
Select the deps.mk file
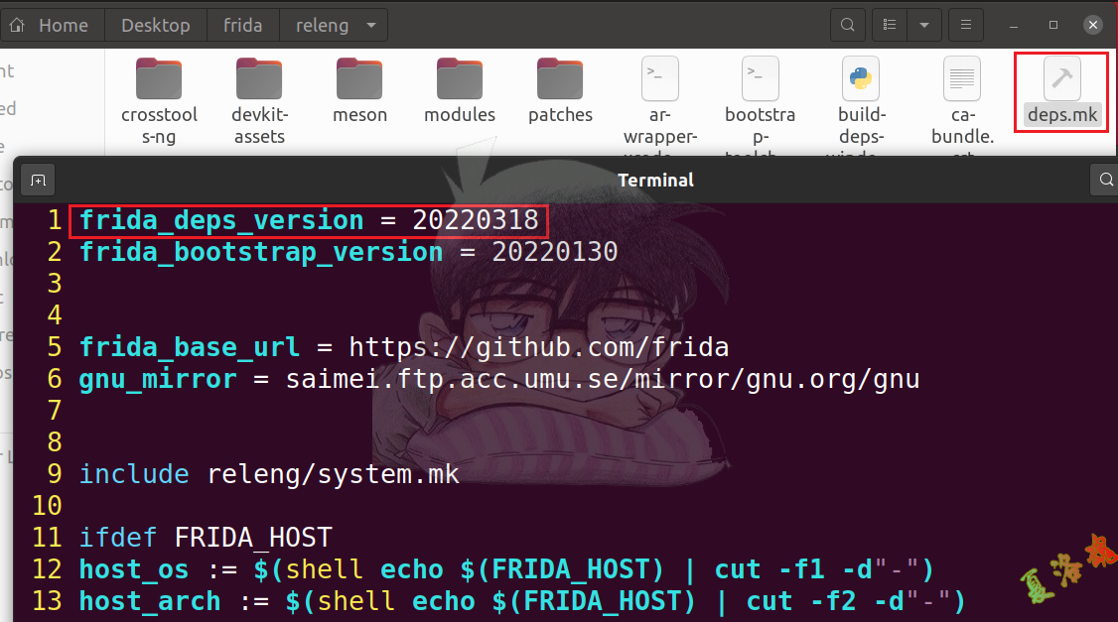click(x=1061, y=79)
